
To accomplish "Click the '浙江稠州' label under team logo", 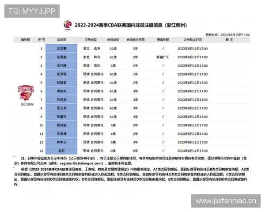I will coord(27,104).
